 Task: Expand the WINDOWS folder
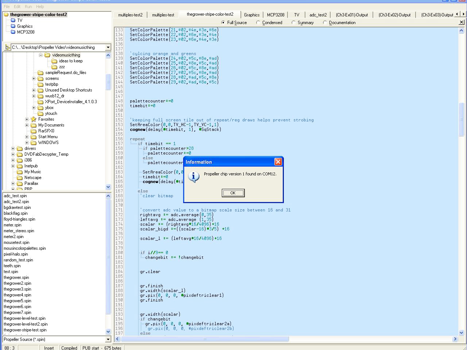click(x=27, y=143)
